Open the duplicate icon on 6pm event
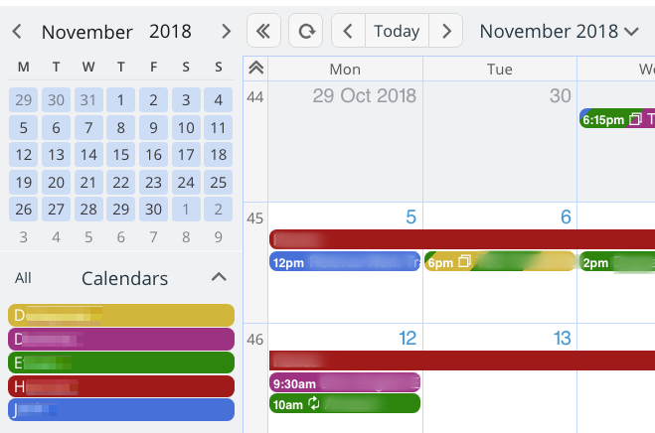655x433 pixels. pyautogui.click(x=464, y=262)
